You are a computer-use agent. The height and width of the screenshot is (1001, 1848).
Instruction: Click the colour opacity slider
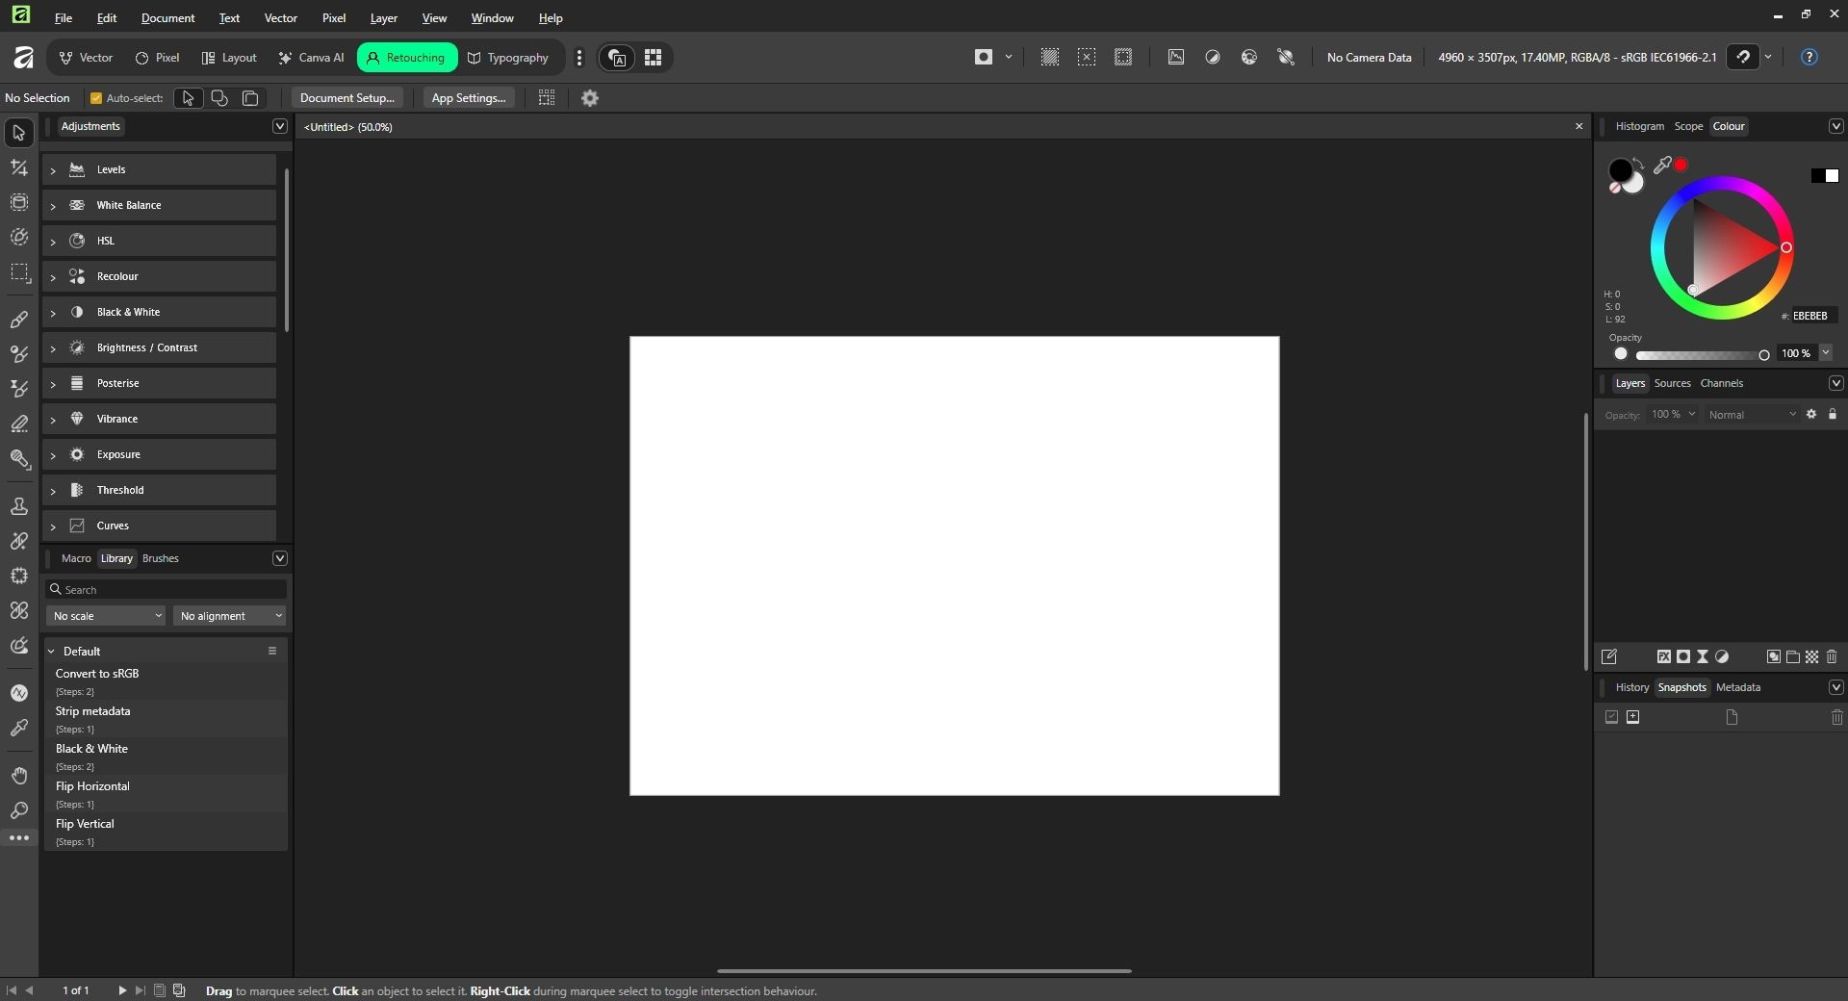point(1699,355)
